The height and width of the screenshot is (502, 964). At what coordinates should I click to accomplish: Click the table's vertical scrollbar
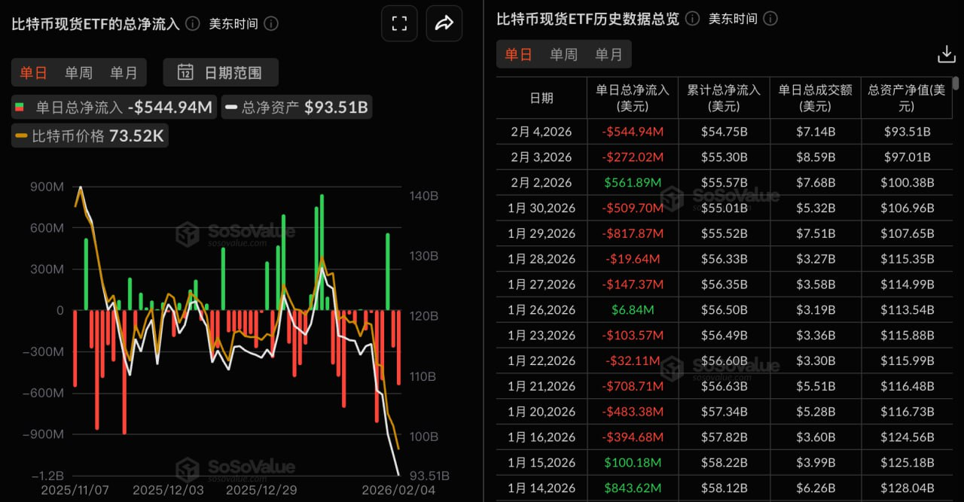tap(956, 84)
